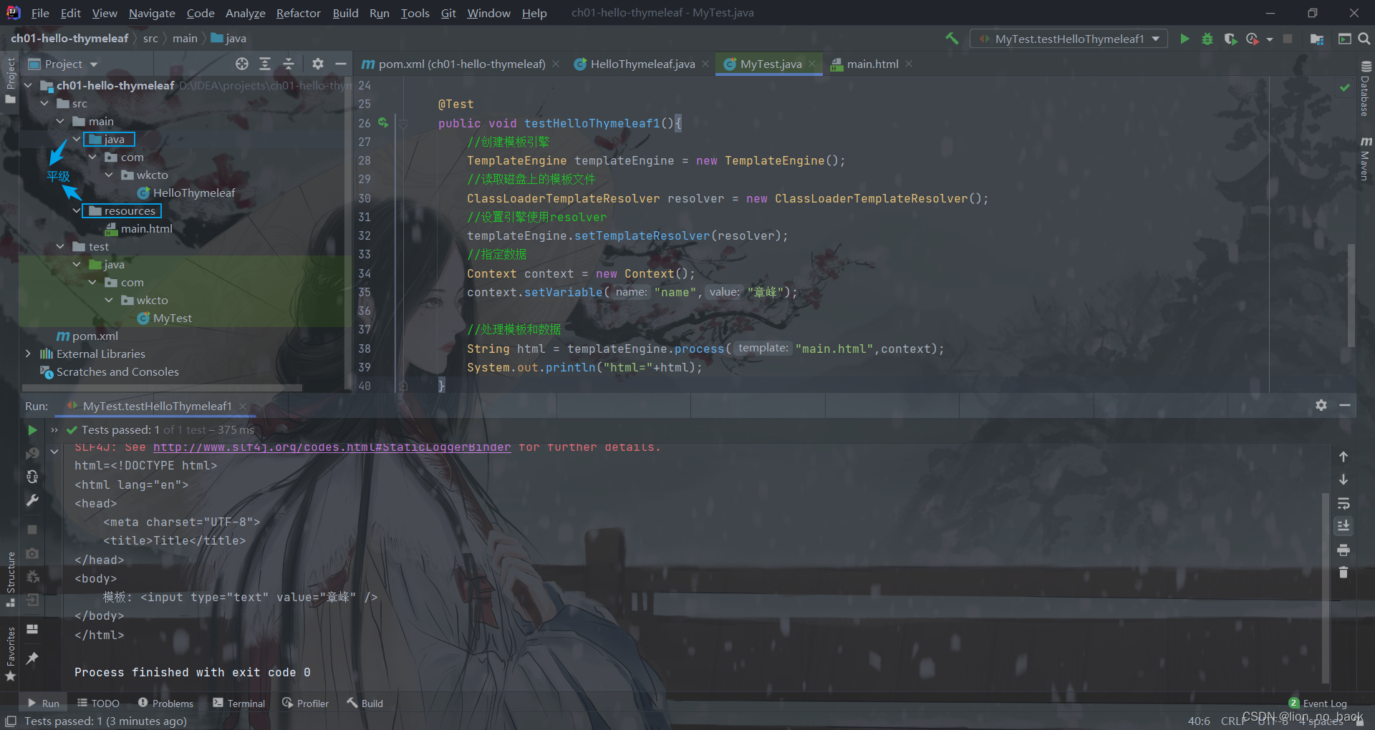The height and width of the screenshot is (730, 1375).
Task: Open the Project Structure icon
Action: coord(1316,39)
